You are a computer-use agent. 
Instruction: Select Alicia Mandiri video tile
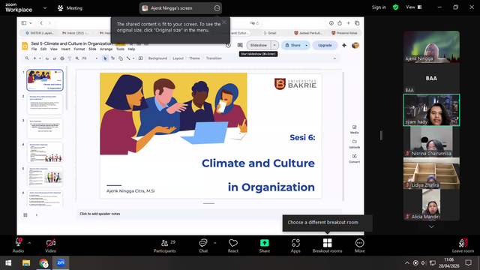point(431,205)
